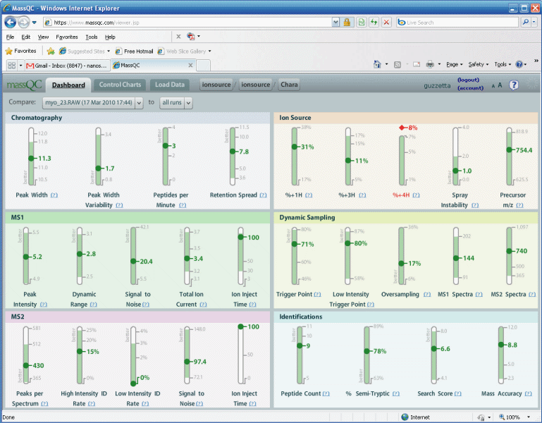This screenshot has height=423, width=542.
Task: Open the Edit menu
Action: pos(25,37)
